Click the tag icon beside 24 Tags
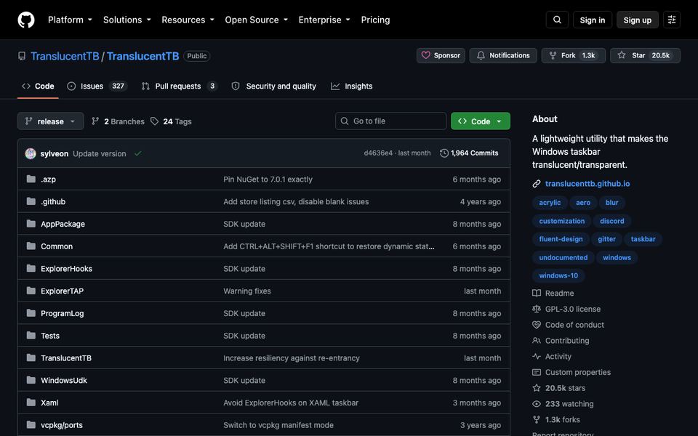The width and height of the screenshot is (698, 436). point(154,121)
